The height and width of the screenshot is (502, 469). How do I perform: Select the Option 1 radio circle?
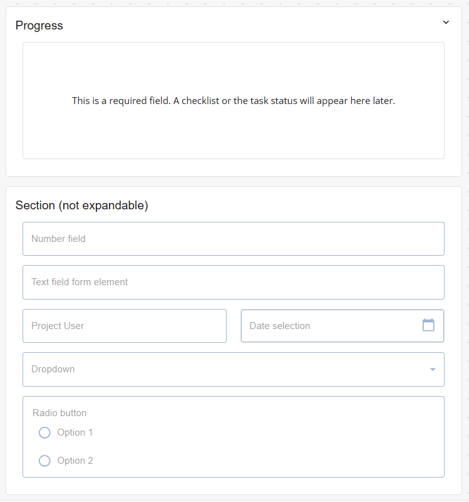44,432
